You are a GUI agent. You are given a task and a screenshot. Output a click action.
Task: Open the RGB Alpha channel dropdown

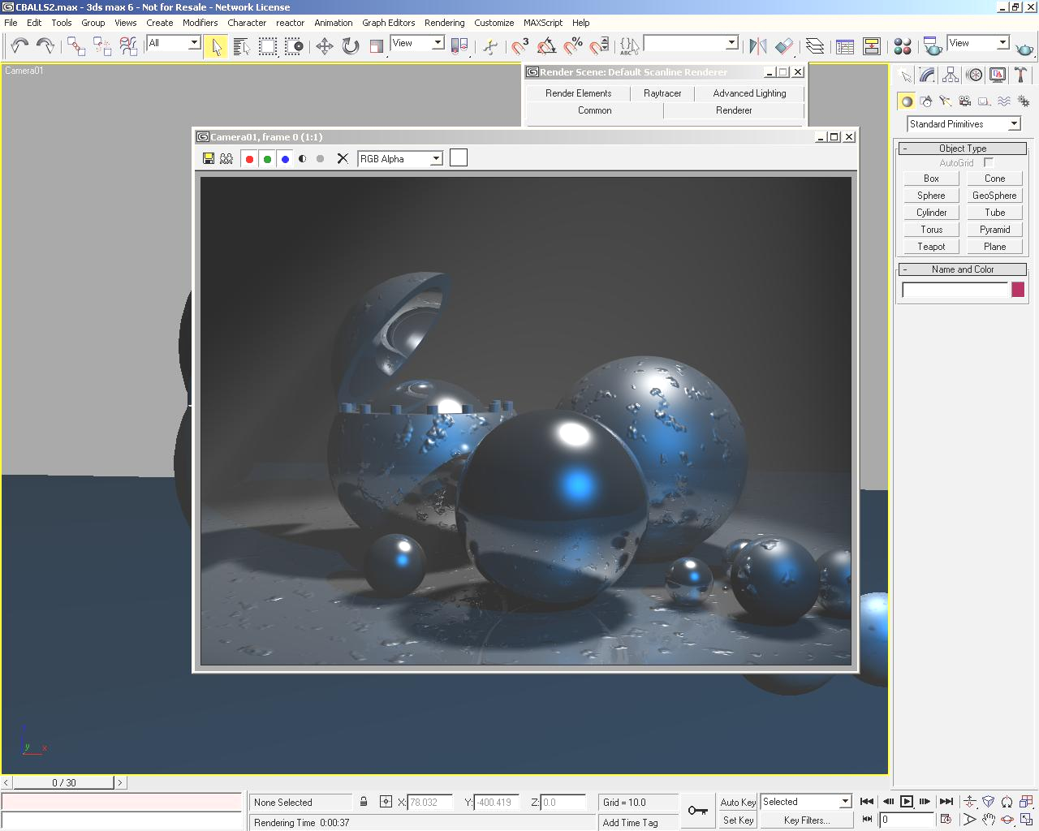pyautogui.click(x=436, y=159)
